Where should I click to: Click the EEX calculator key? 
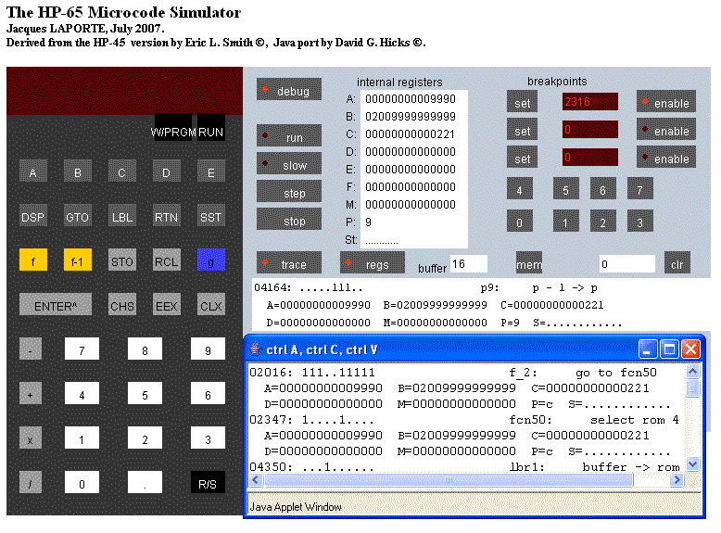pos(166,305)
